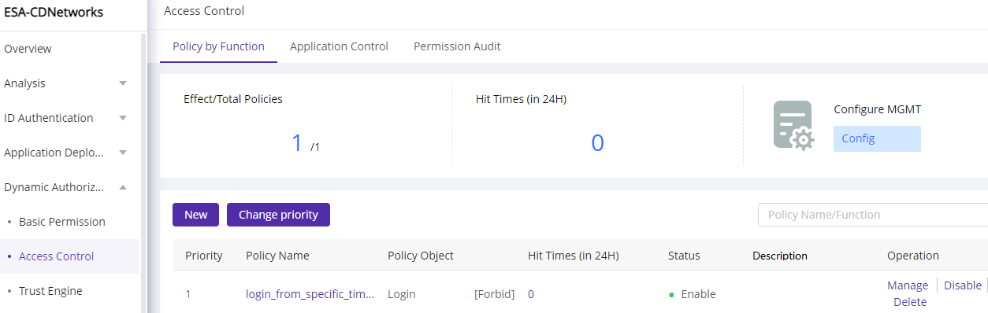Click the Access Control page heading

coord(204,11)
